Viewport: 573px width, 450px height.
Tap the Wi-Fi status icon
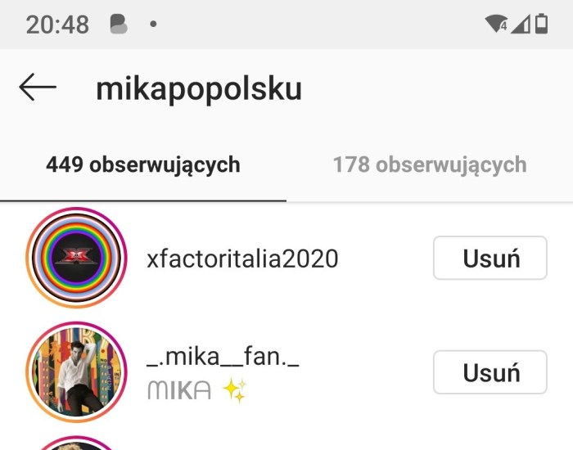point(496,24)
